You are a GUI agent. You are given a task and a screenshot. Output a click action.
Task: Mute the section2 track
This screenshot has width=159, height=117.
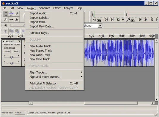(7, 52)
